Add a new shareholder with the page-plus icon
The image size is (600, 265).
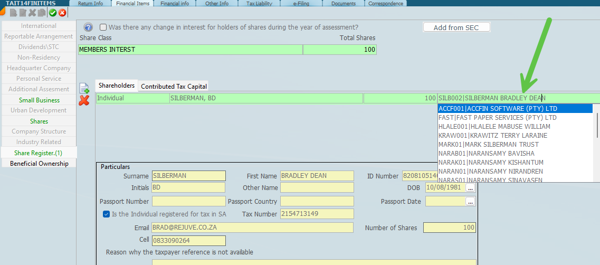point(84,89)
